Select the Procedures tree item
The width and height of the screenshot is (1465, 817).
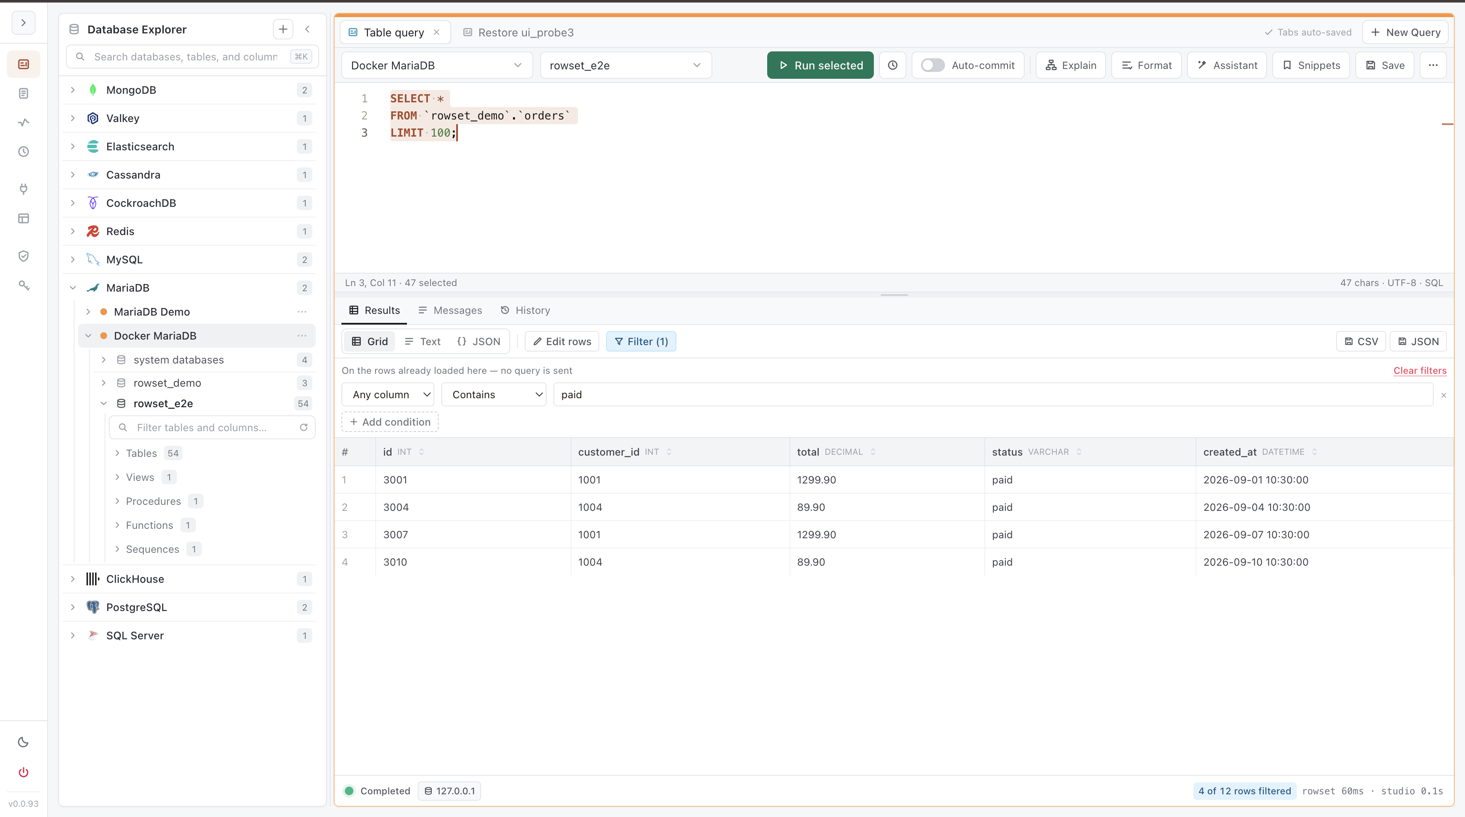pos(153,501)
